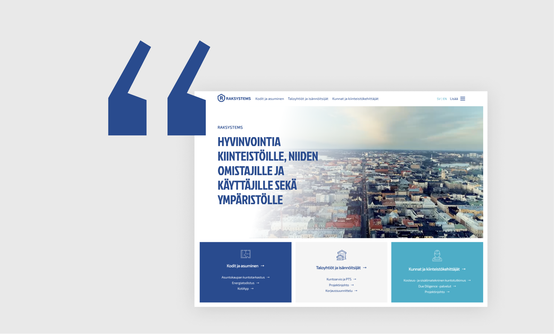Open the Korjaussuunnittelu link
Image resolution: width=554 pixels, height=334 pixels.
341,291
